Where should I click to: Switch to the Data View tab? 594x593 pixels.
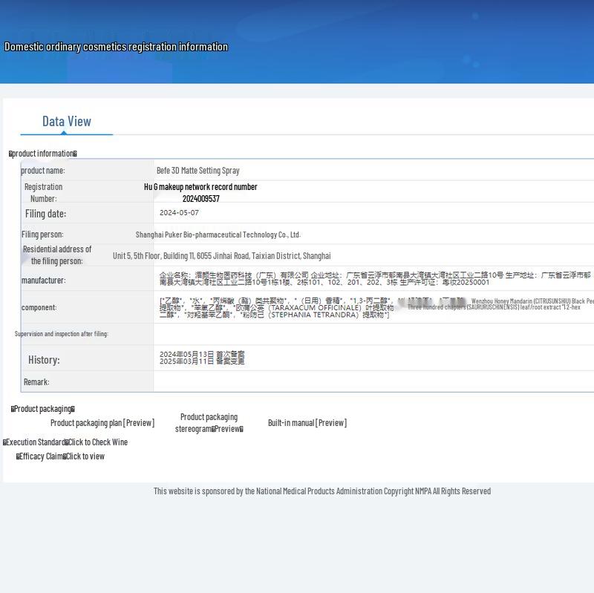tap(66, 122)
